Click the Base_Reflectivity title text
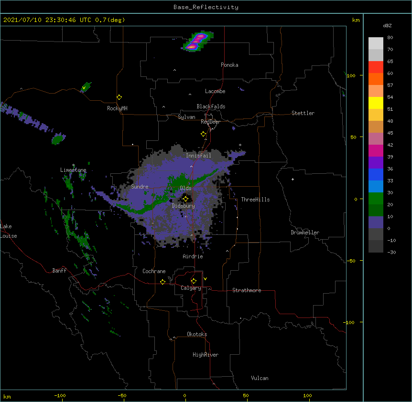The height and width of the screenshot is (402, 412). [x=206, y=7]
